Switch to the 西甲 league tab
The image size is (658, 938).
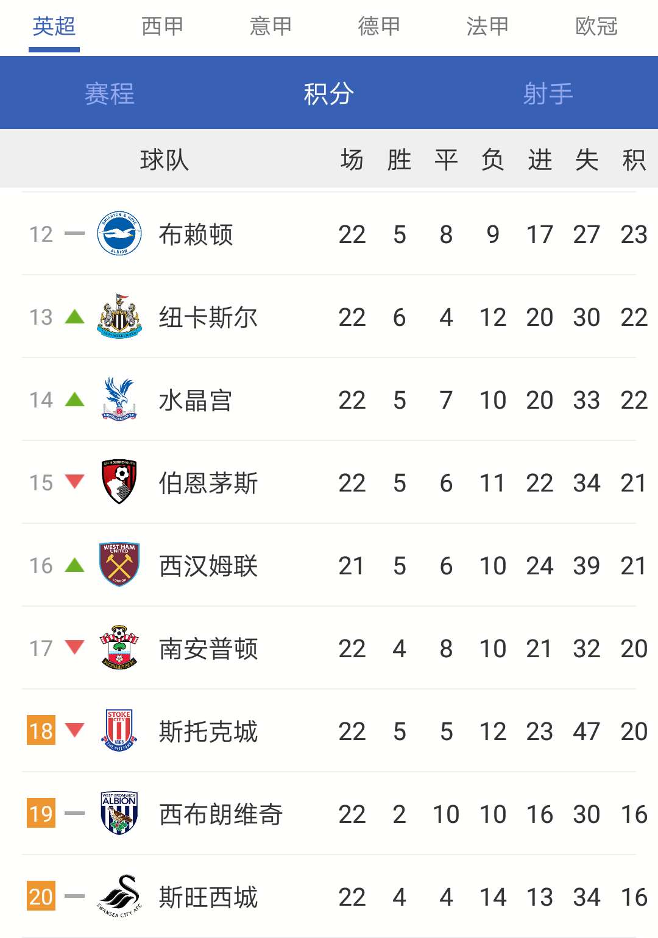coord(161,27)
